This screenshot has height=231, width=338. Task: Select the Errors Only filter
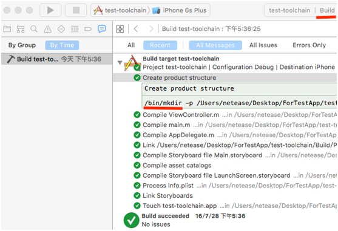[309, 45]
